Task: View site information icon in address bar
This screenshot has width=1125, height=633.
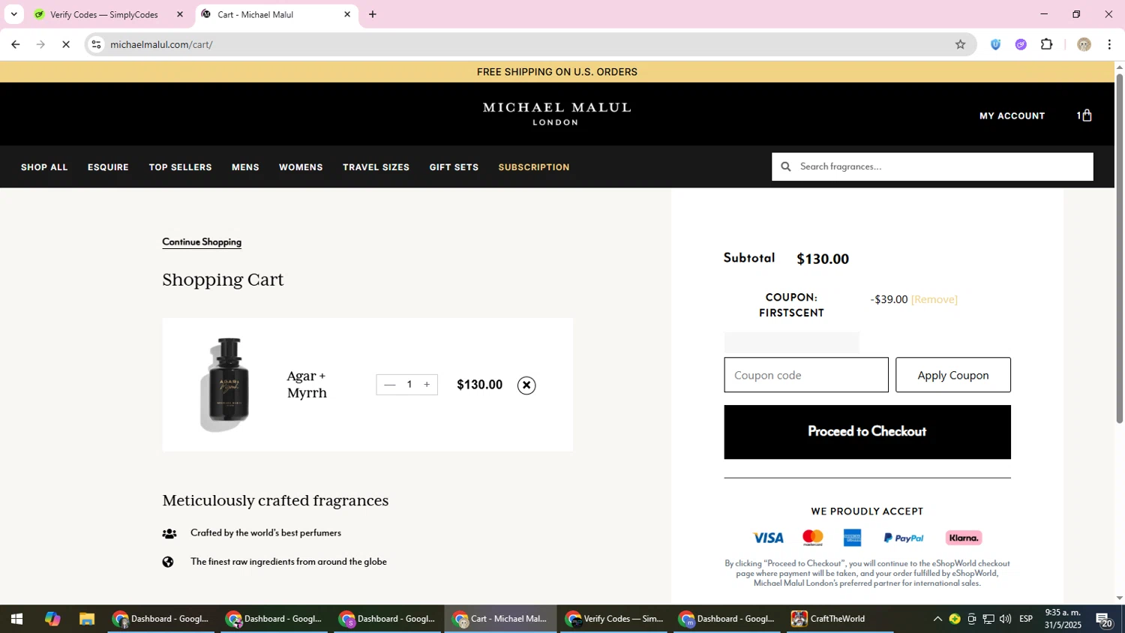Action: click(96, 44)
